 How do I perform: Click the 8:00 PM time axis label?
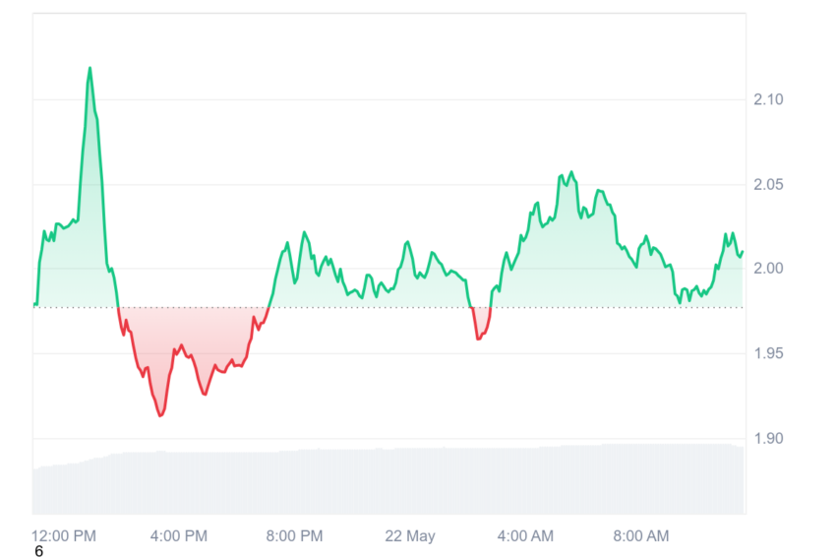pyautogui.click(x=294, y=535)
